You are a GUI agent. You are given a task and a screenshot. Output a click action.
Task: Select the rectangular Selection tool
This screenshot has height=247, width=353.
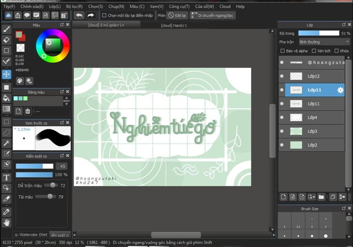pos(7,122)
